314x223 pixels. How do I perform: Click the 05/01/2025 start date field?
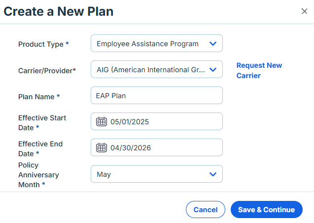157,121
